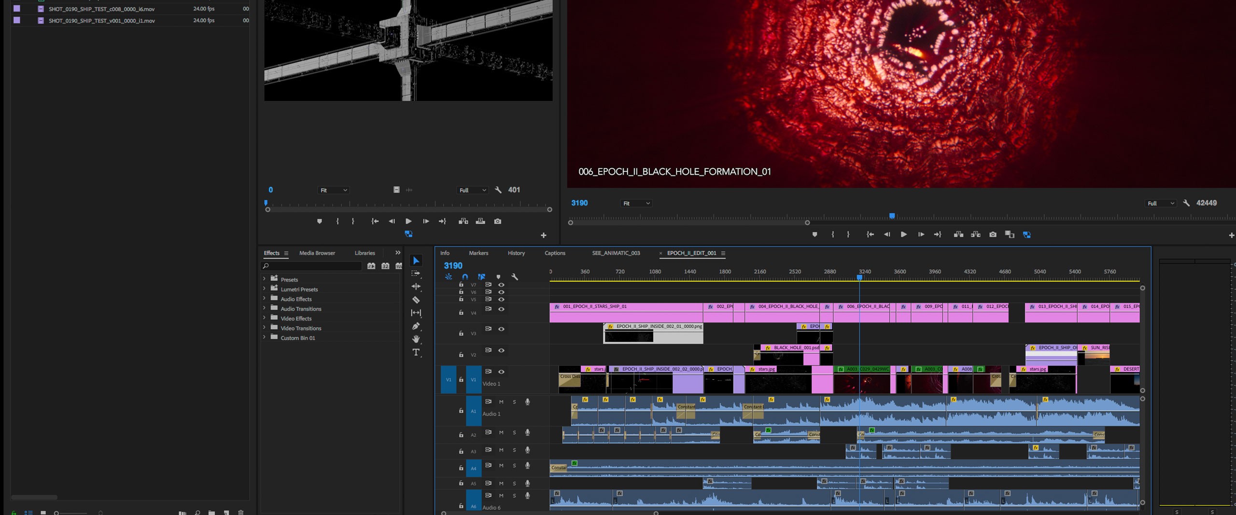The image size is (1236, 515).
Task: Expand the Video Transitions folder
Action: [x=264, y=328]
